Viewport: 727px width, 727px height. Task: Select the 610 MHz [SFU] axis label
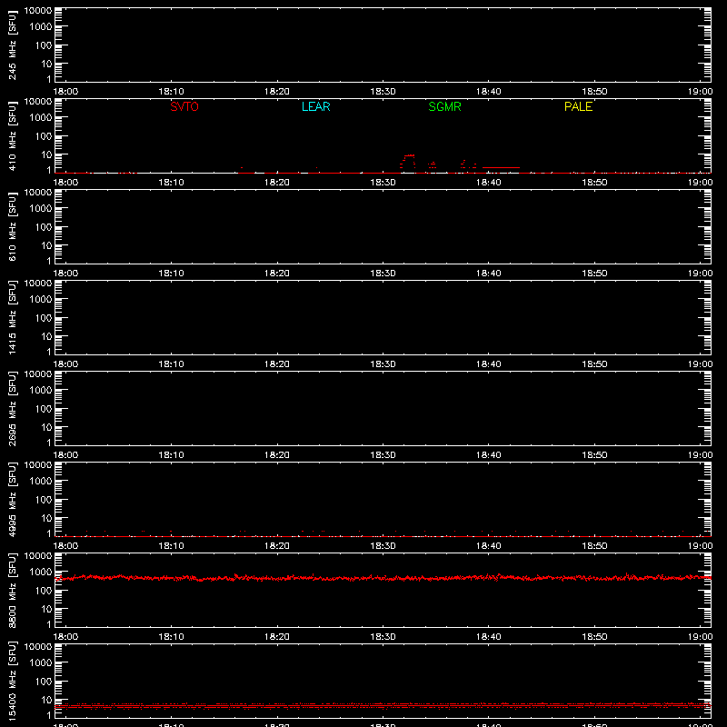pos(12,227)
